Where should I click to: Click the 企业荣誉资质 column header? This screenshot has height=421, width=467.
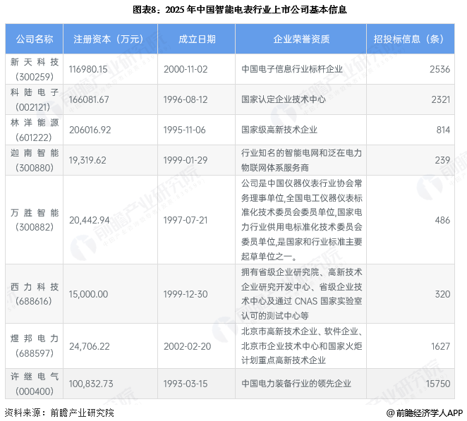point(303,39)
